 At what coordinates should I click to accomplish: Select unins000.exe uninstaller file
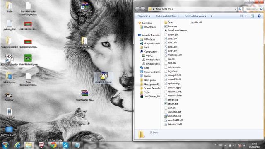coord(173,116)
